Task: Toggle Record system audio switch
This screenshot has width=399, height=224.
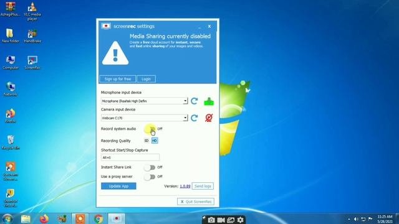Action: coord(150,129)
